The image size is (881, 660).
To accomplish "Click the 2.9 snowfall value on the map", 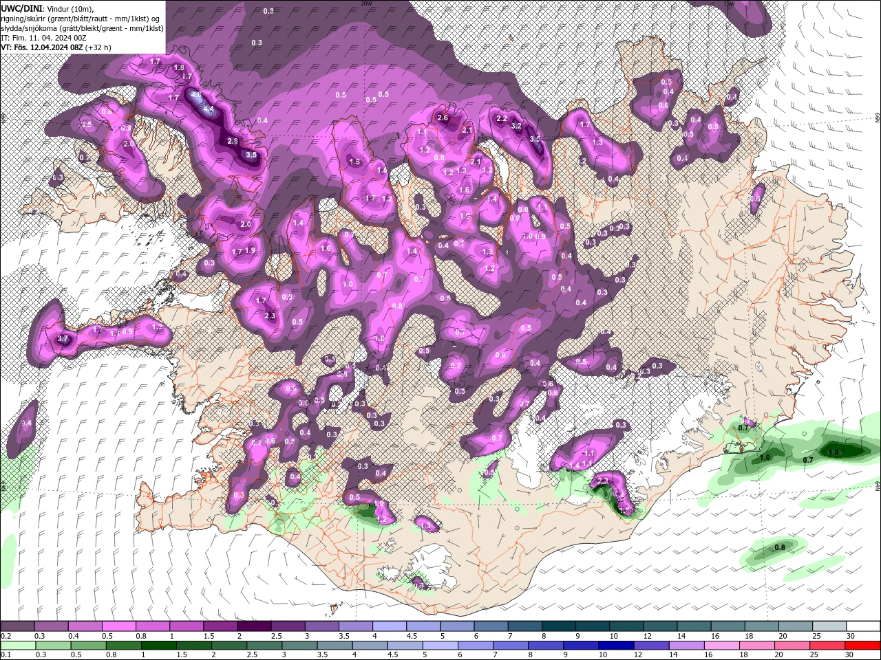I will tap(233, 141).
